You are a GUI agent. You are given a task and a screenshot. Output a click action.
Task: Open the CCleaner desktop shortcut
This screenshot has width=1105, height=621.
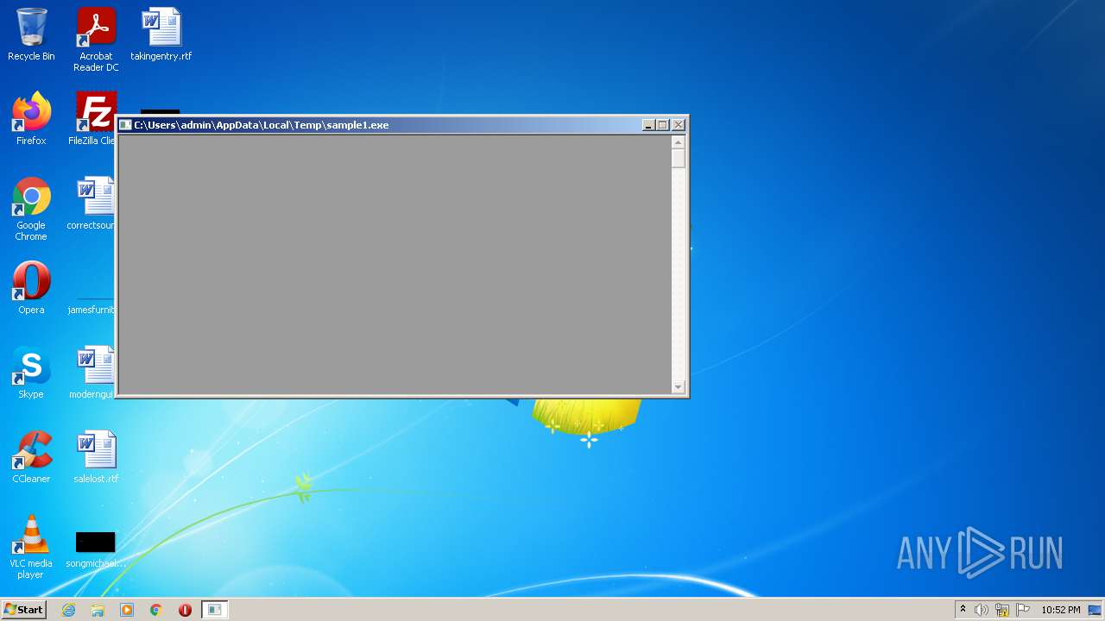pos(31,457)
